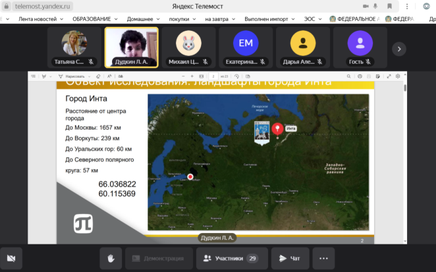The width and height of the screenshot is (436, 272).
Task: Raise hand in the meeting
Action: tap(111, 258)
